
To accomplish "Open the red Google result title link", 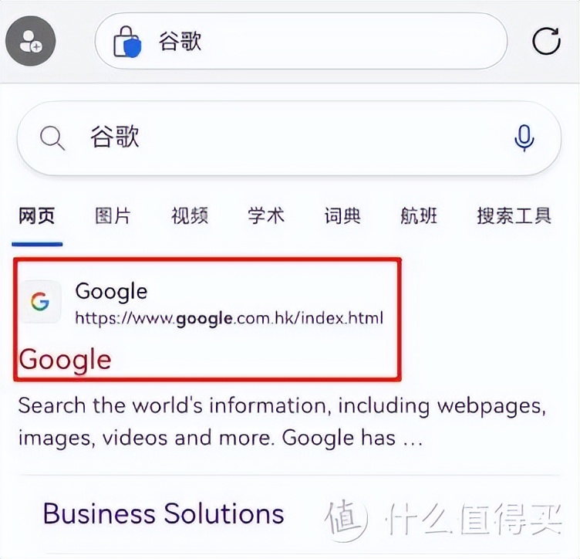I will tap(65, 360).
